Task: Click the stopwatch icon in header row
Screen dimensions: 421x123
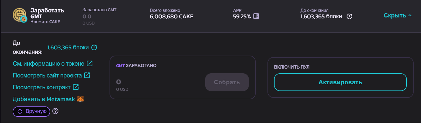Action: [x=349, y=16]
